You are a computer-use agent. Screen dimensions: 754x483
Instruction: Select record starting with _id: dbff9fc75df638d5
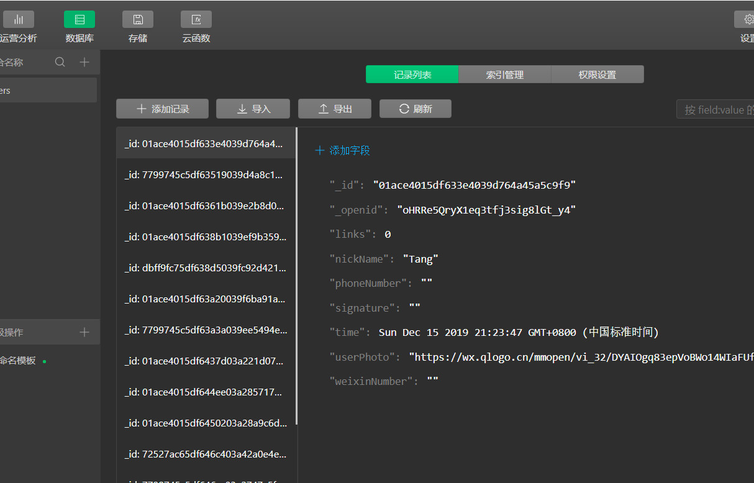pyautogui.click(x=205, y=268)
